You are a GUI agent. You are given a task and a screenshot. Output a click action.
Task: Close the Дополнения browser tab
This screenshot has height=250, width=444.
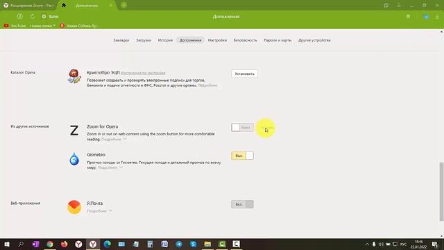point(111,6)
